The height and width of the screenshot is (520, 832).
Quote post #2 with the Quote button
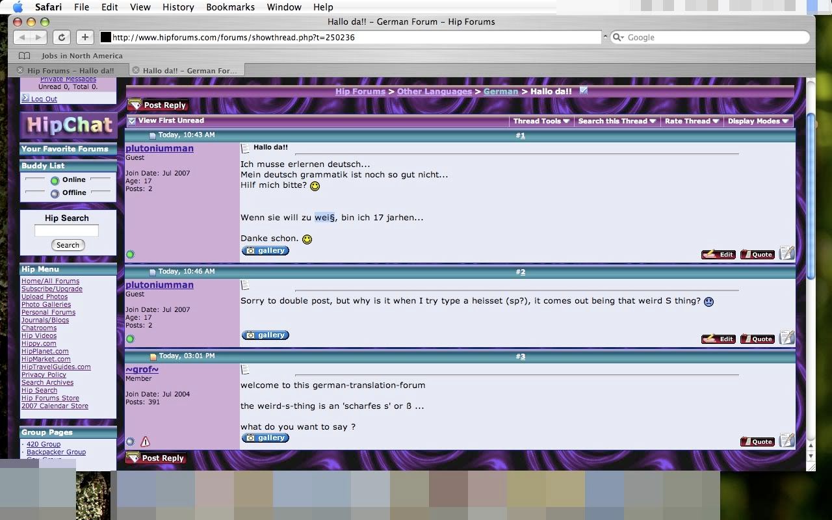[x=757, y=339]
